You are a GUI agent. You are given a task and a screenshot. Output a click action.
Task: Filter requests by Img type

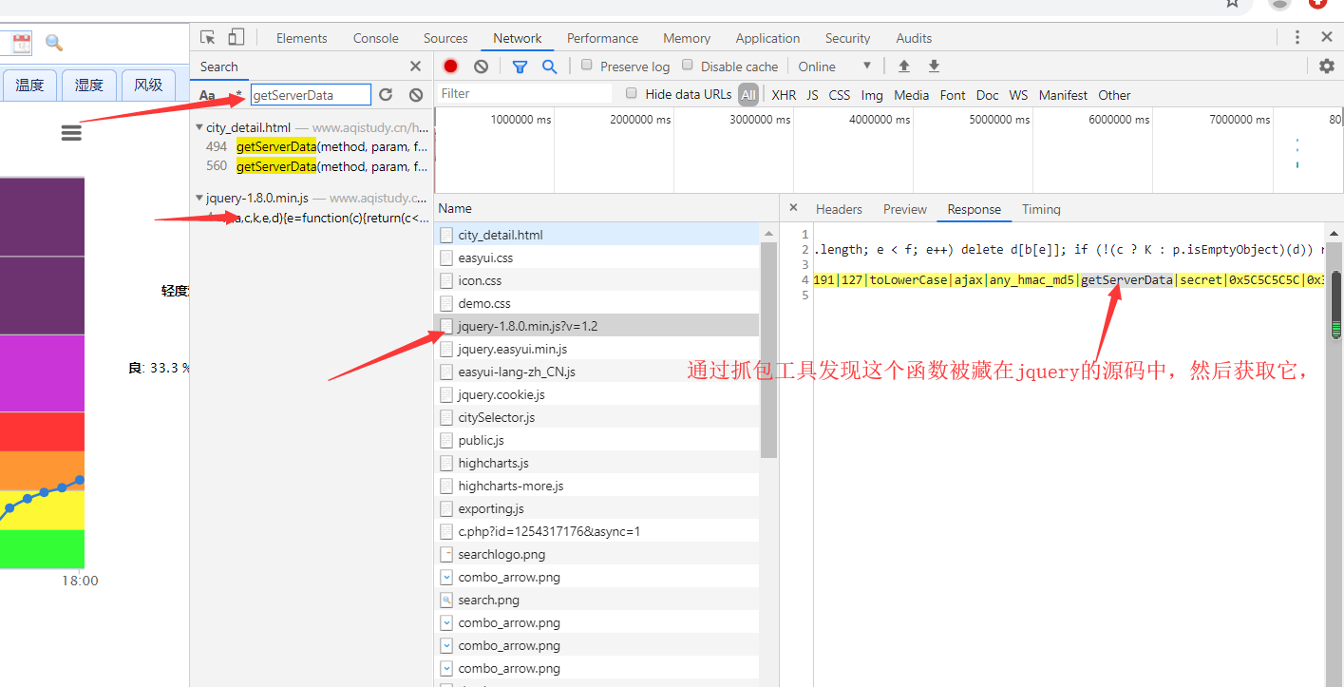[x=872, y=95]
